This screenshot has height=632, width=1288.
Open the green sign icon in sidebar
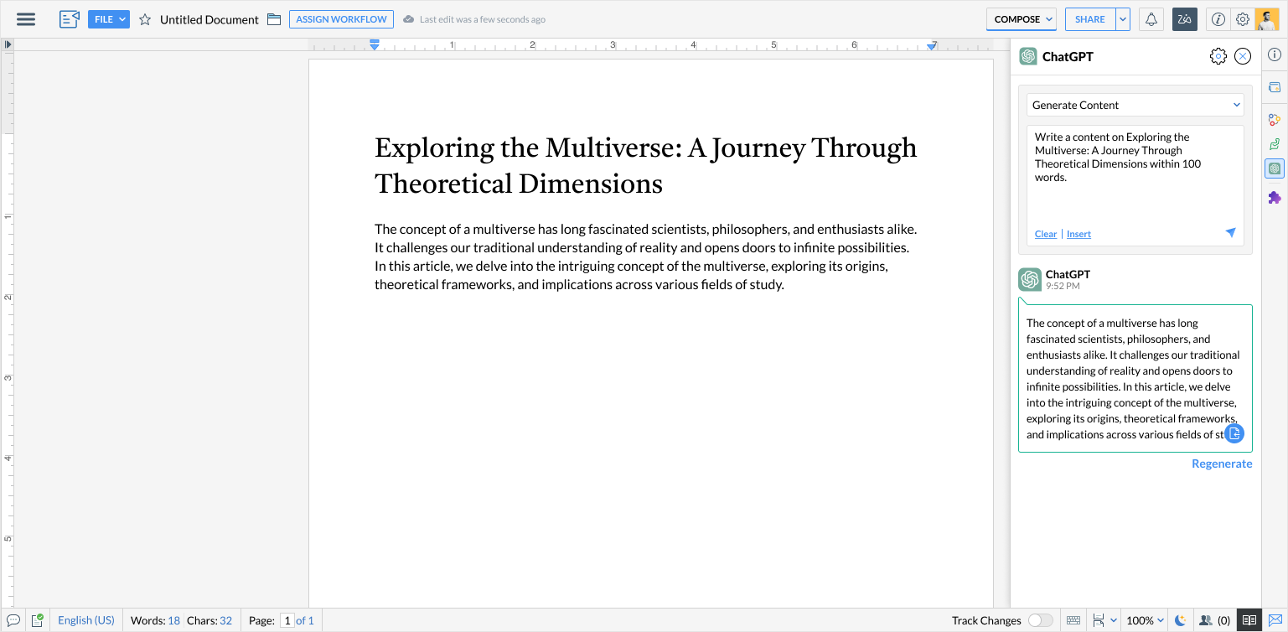coord(1275,144)
